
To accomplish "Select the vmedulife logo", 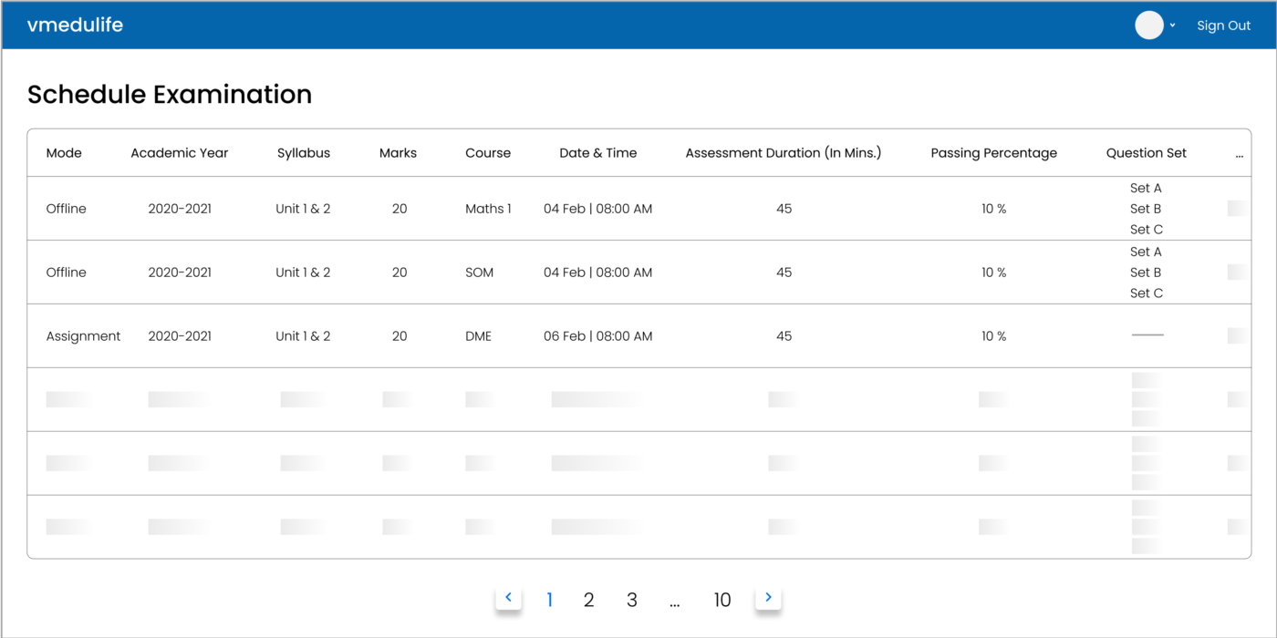I will 75,25.
